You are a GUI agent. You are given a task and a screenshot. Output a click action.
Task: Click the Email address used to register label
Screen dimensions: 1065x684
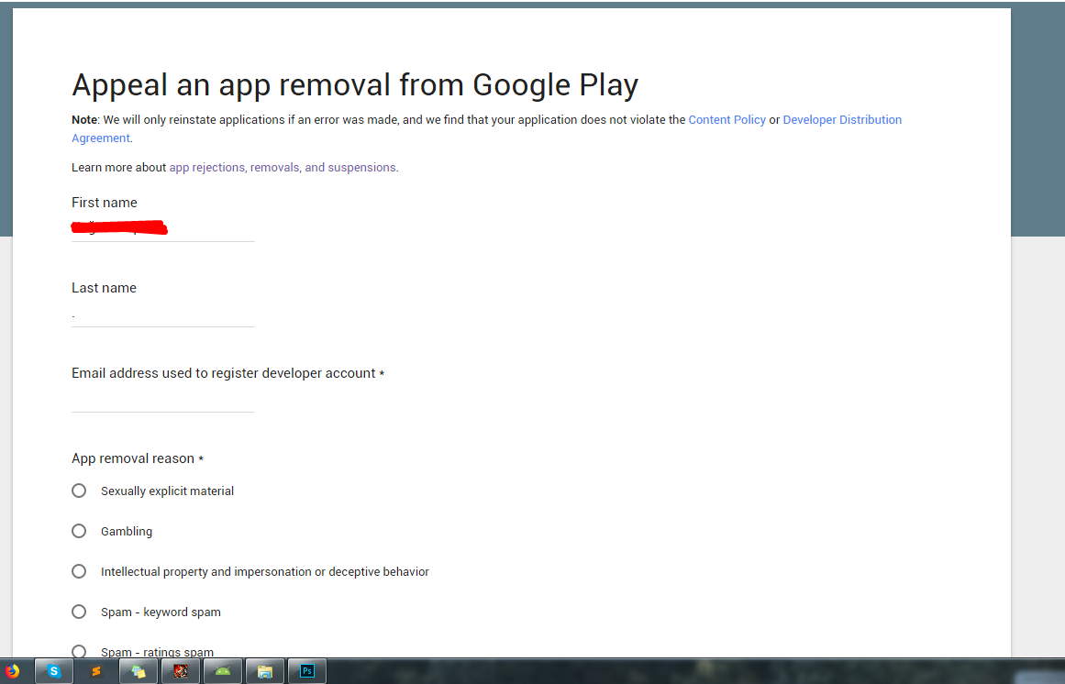(227, 373)
